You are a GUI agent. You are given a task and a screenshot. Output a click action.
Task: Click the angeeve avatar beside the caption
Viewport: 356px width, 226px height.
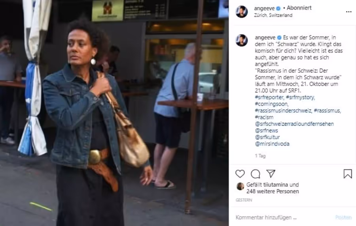coord(242,41)
